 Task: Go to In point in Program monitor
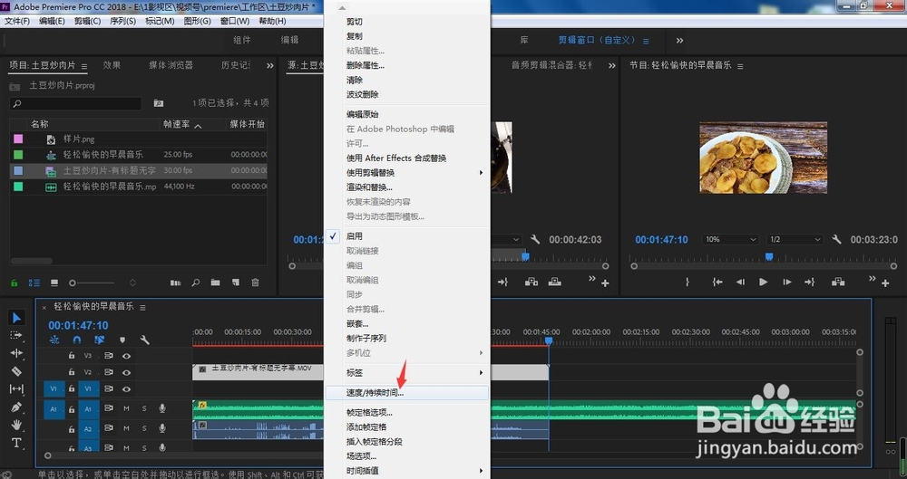pyautogui.click(x=717, y=282)
